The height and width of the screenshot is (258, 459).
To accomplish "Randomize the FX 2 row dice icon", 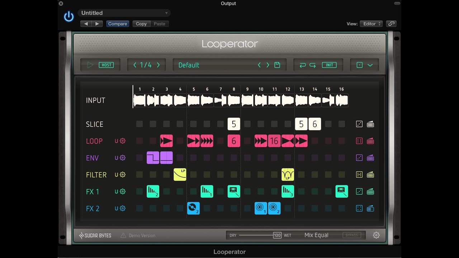I will pyautogui.click(x=359, y=208).
